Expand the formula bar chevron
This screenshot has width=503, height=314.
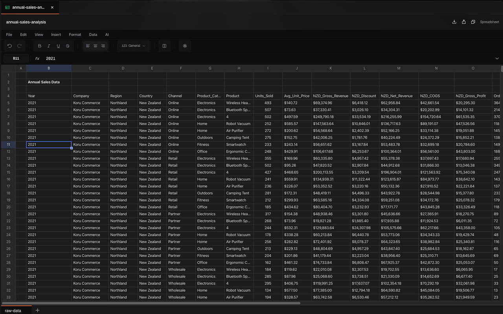tap(497, 58)
